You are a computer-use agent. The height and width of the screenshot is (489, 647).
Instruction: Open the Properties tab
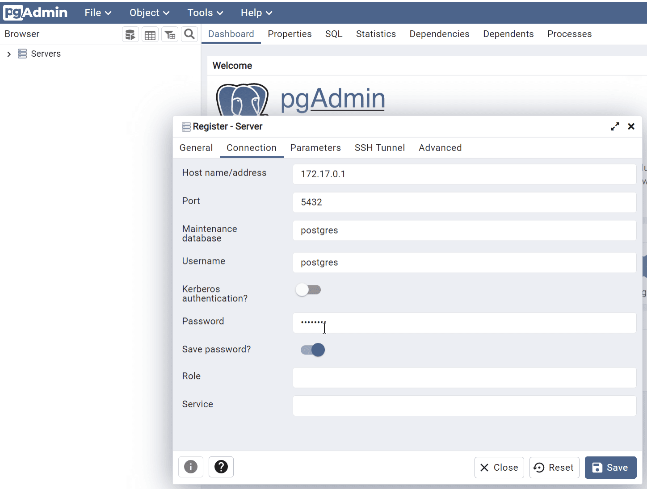pos(290,34)
